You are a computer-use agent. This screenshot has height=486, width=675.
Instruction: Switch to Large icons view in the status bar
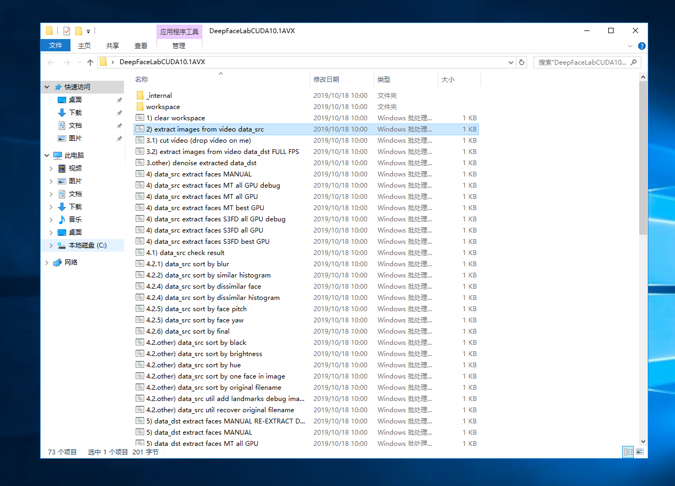tap(640, 452)
